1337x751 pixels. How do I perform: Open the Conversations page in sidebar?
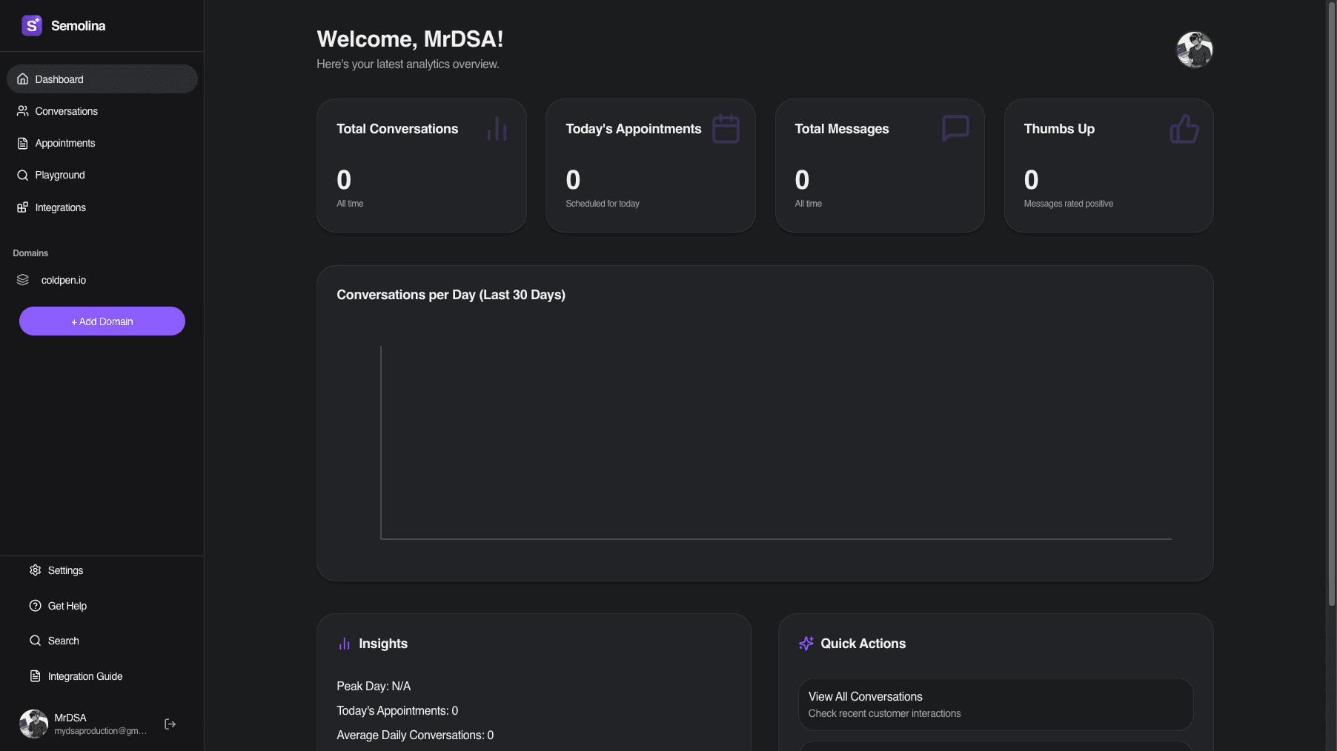pyautogui.click(x=66, y=111)
